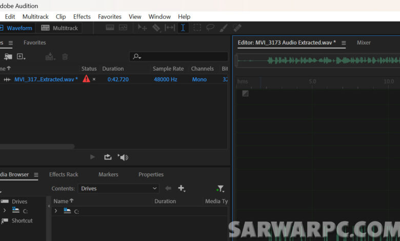Open the Multitrack menu
Image resolution: width=400 pixels, height=241 pixels.
(35, 16)
